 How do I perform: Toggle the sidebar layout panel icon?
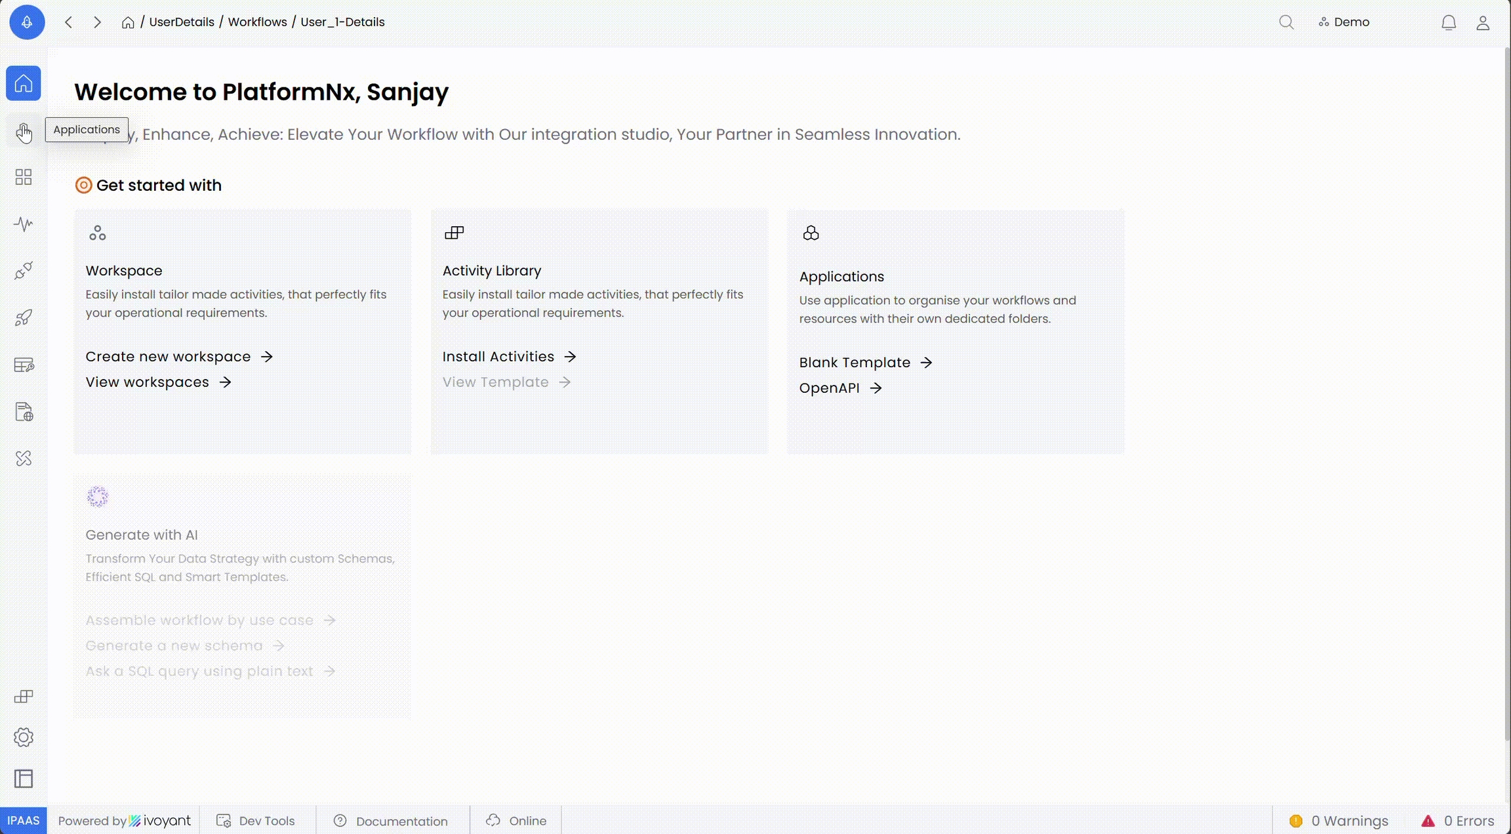click(x=24, y=779)
